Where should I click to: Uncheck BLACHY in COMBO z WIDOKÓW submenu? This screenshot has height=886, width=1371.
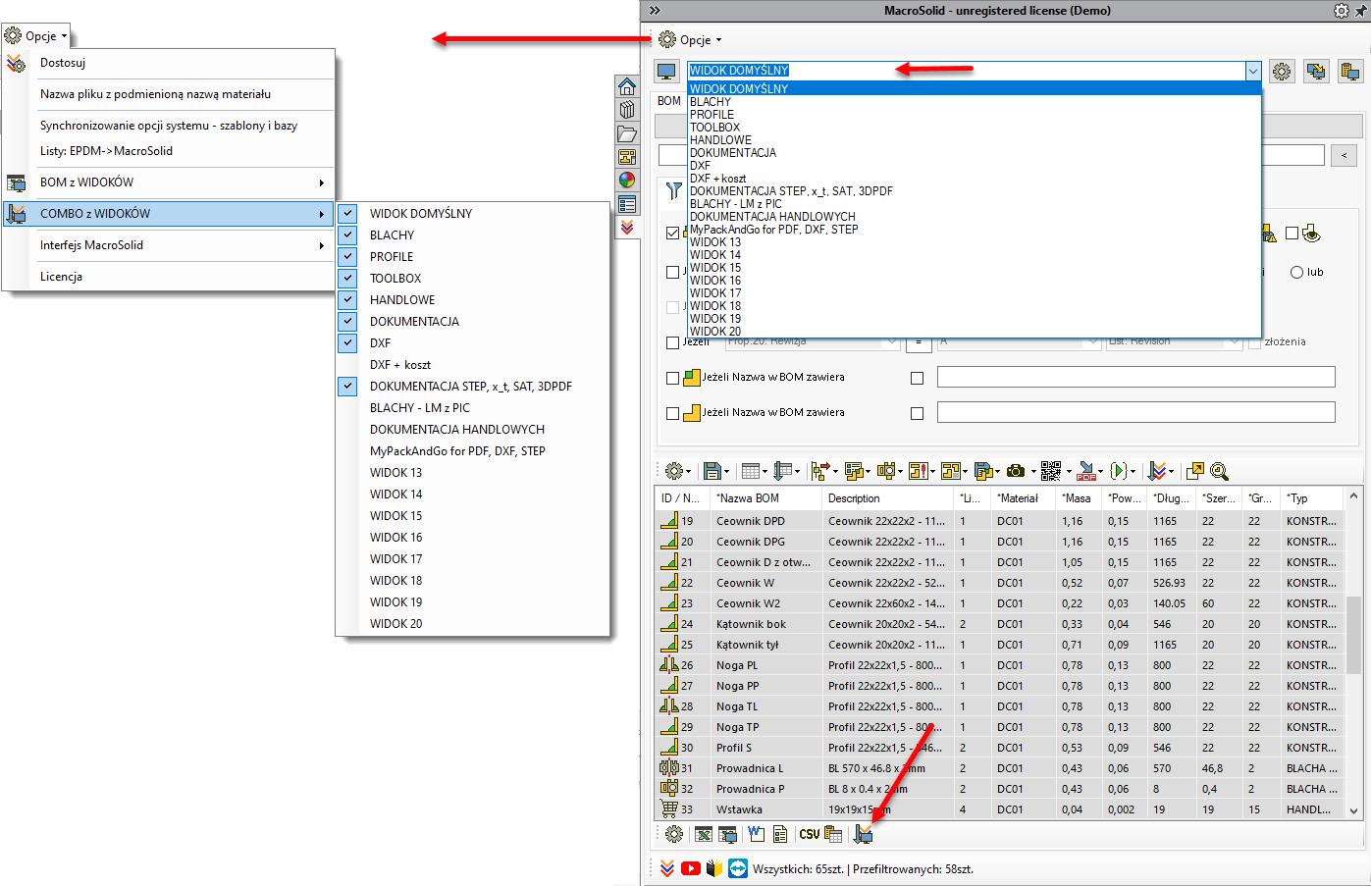coord(347,235)
